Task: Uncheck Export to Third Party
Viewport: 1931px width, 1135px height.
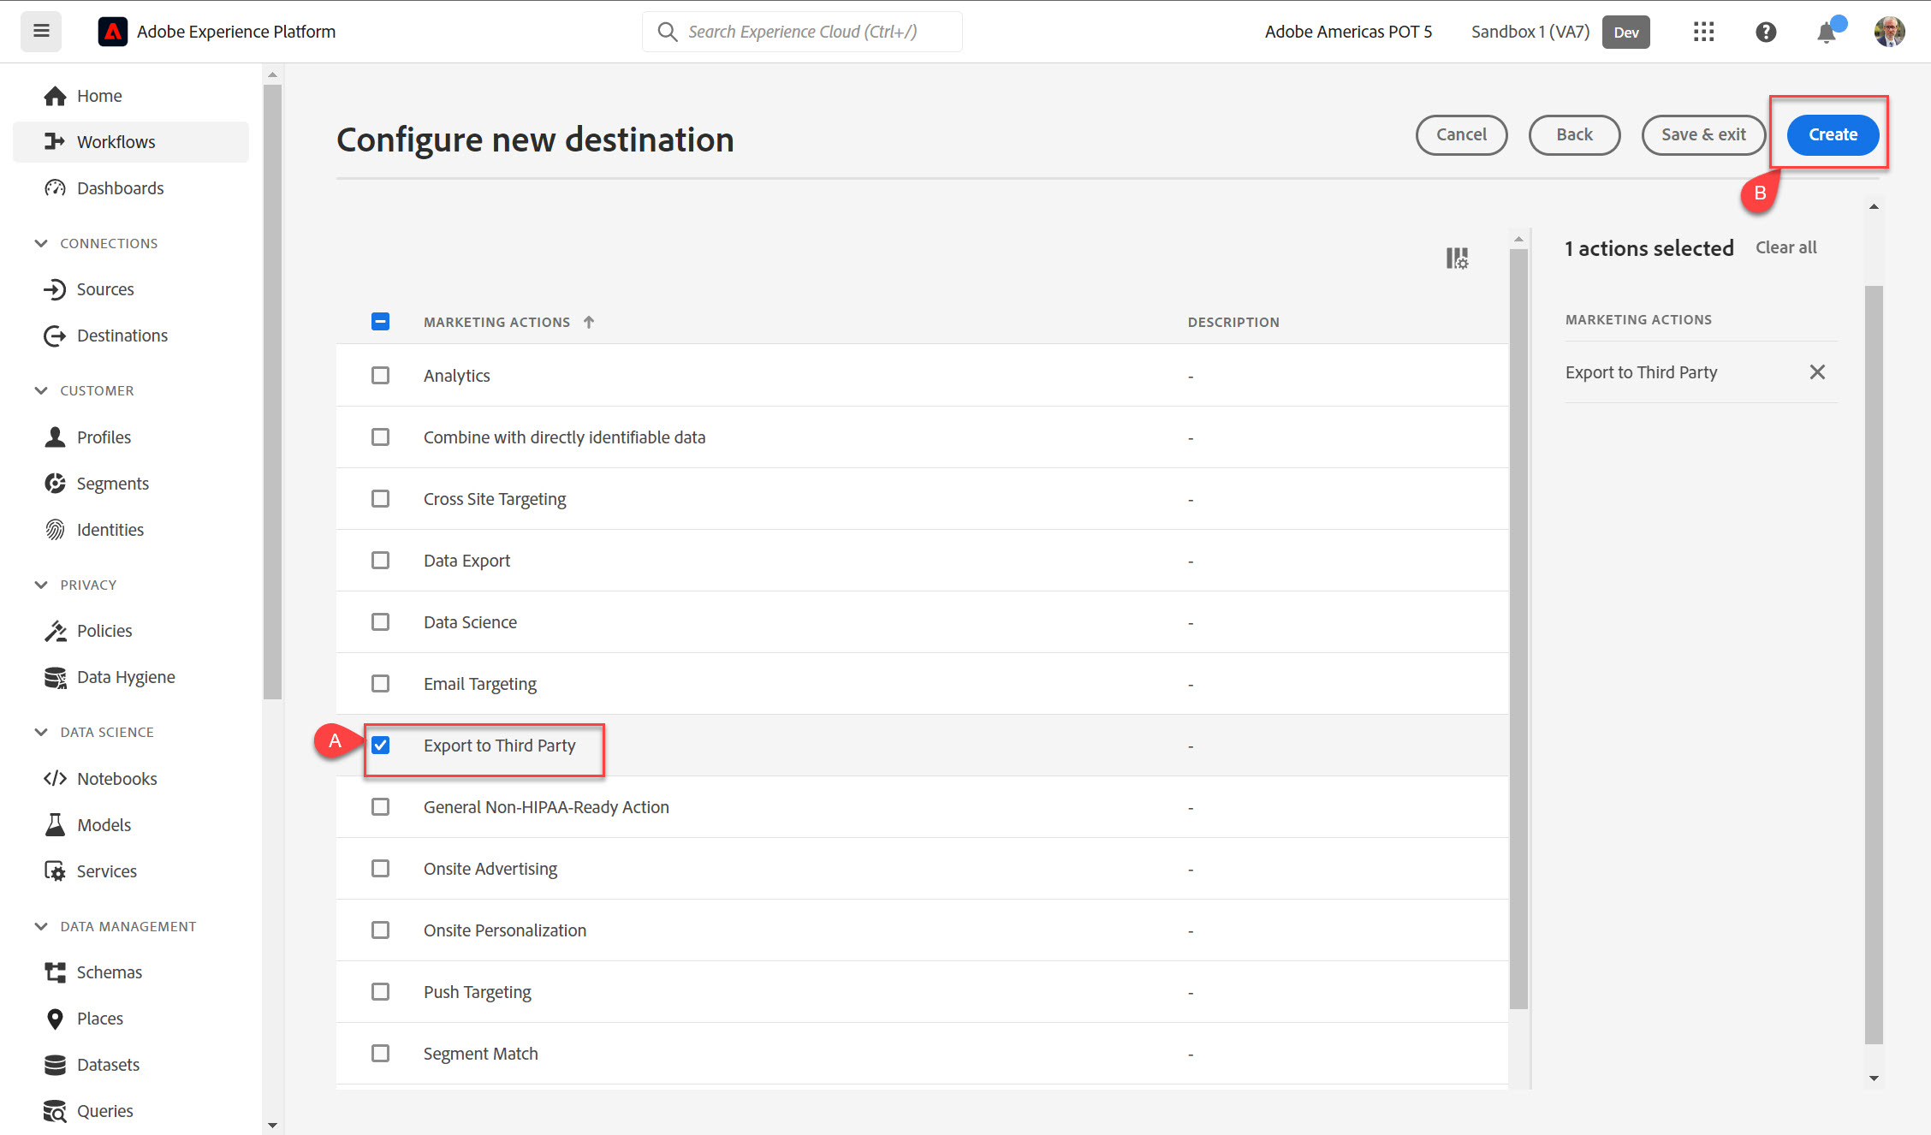Action: 380,746
